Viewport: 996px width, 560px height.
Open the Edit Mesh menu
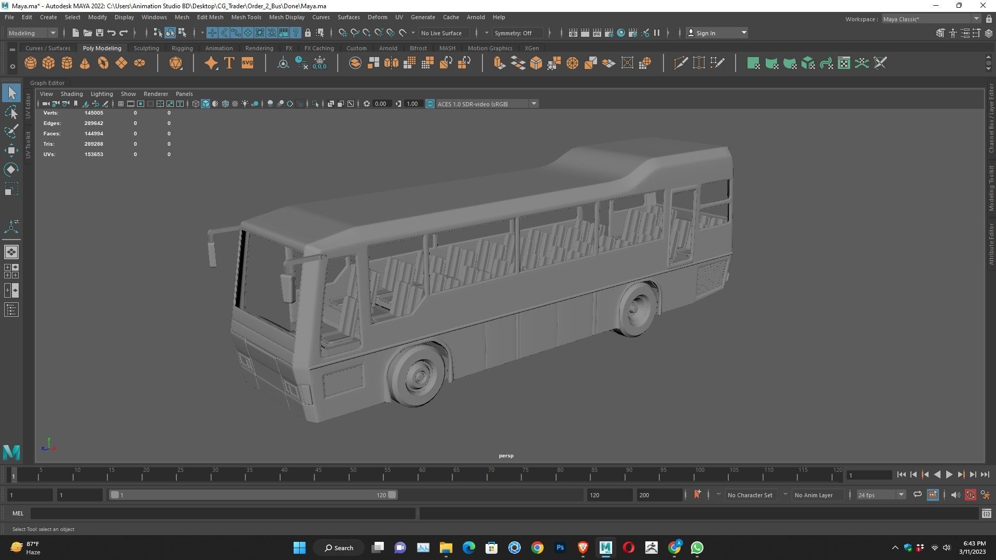point(210,17)
